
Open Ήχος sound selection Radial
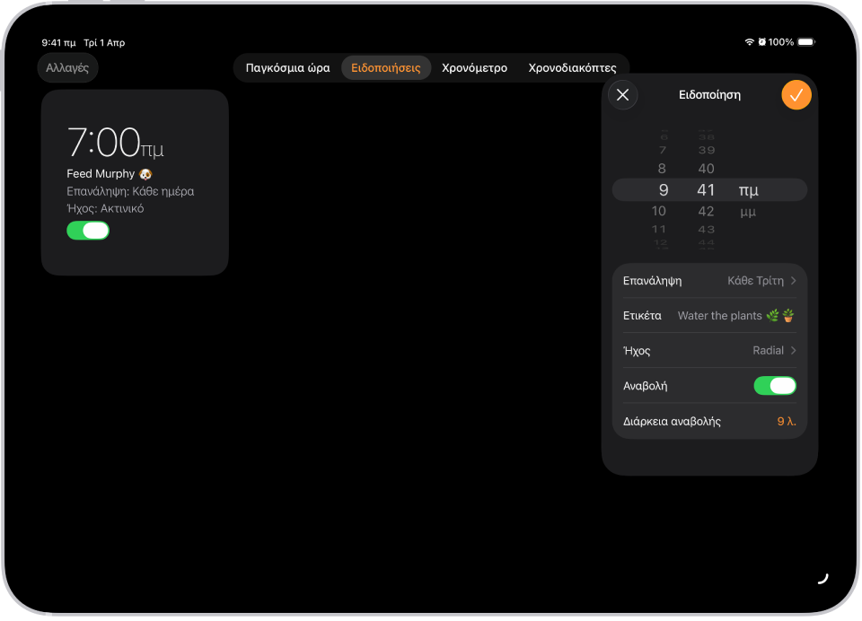709,351
